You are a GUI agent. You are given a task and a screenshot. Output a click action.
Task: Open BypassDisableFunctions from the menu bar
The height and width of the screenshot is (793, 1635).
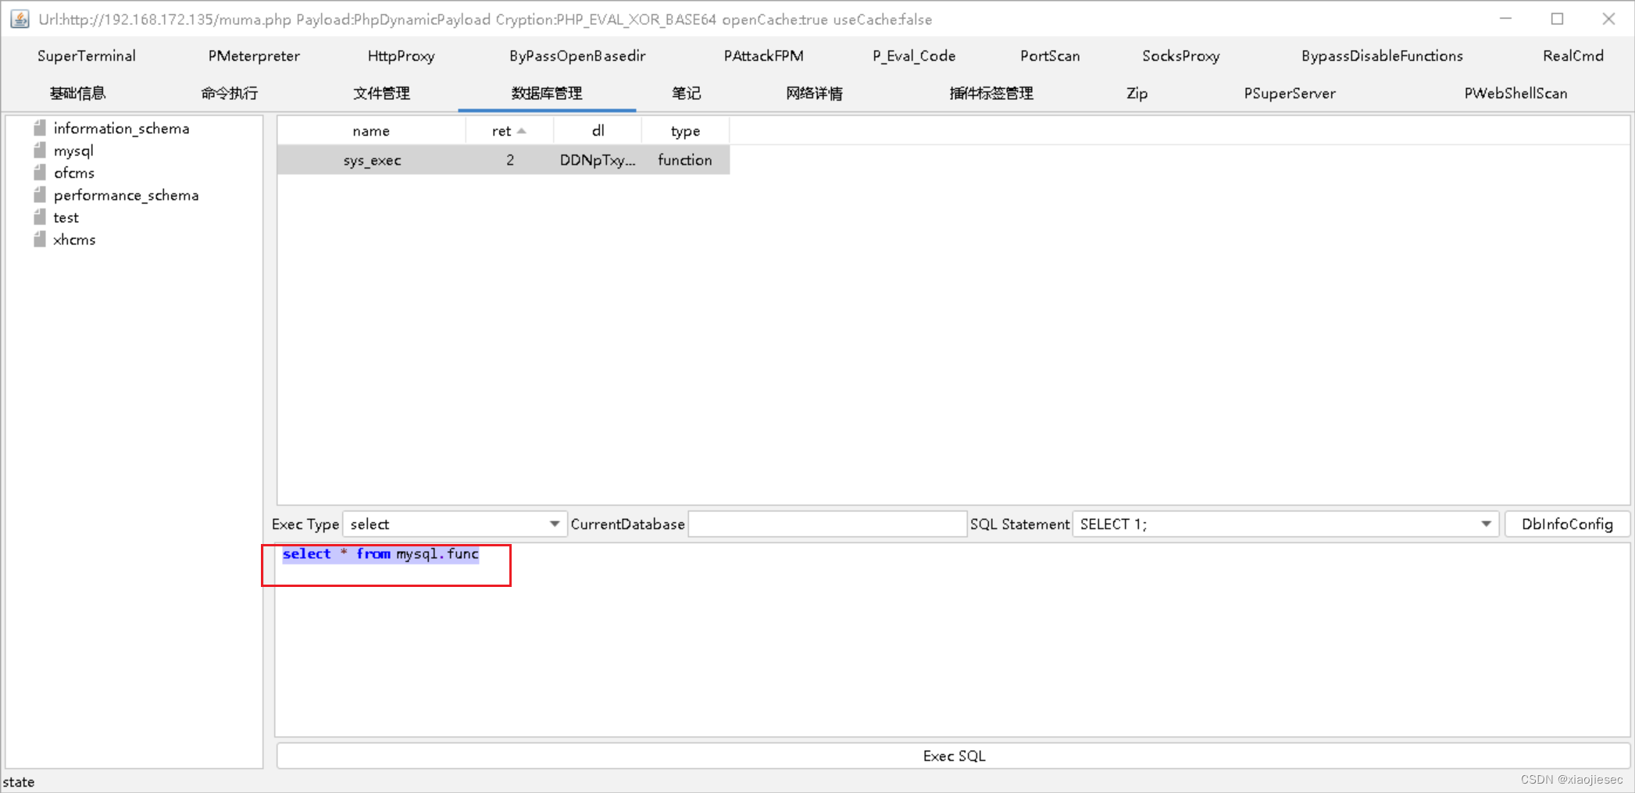(x=1382, y=55)
